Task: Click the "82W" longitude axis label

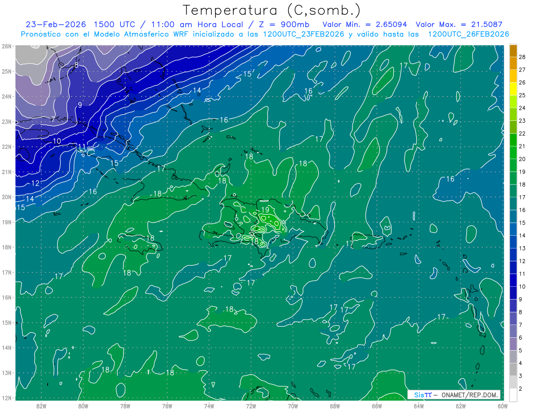Action: click(x=41, y=406)
